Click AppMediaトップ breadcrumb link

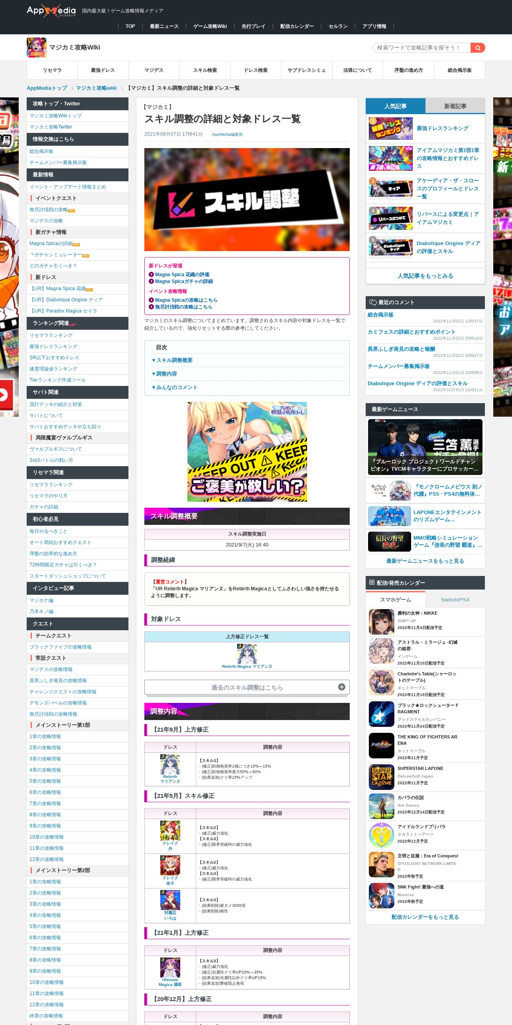(47, 88)
